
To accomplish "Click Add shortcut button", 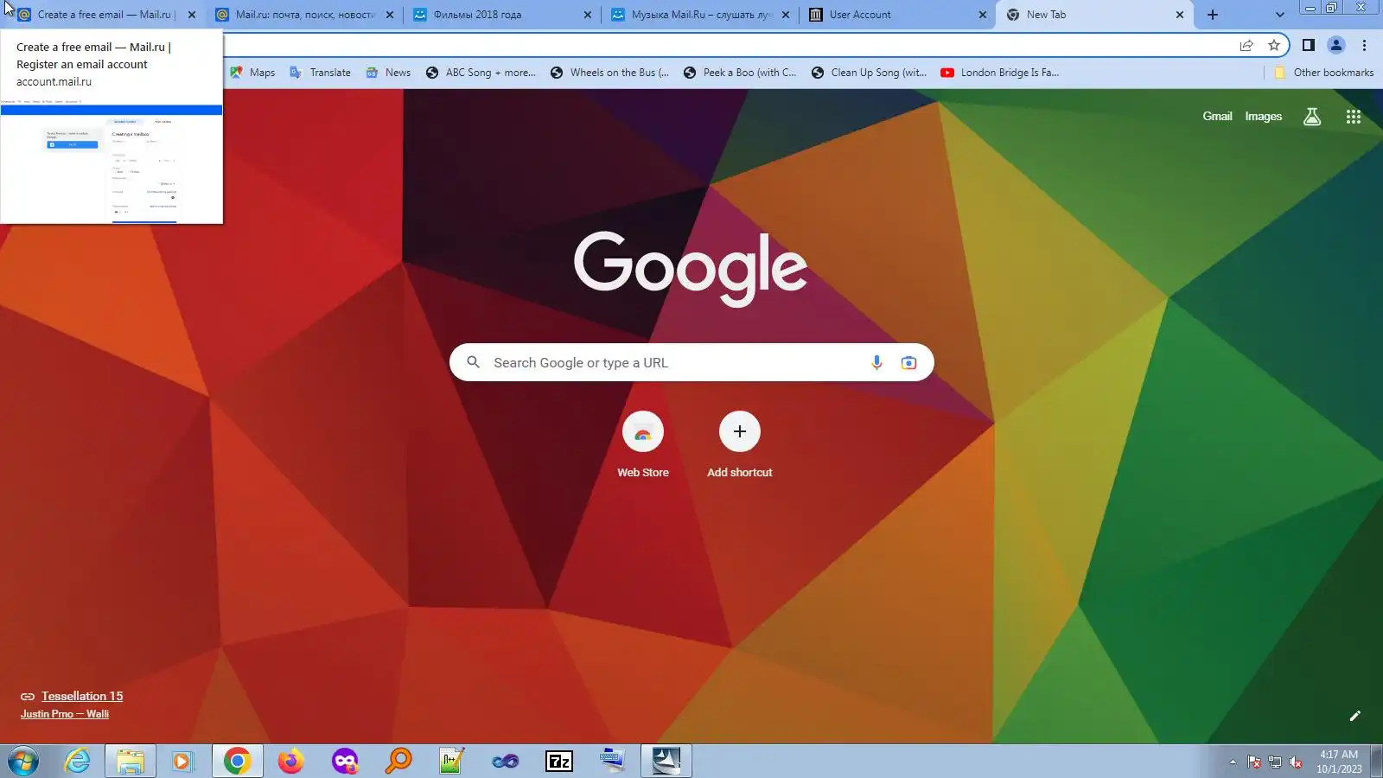I will [740, 445].
